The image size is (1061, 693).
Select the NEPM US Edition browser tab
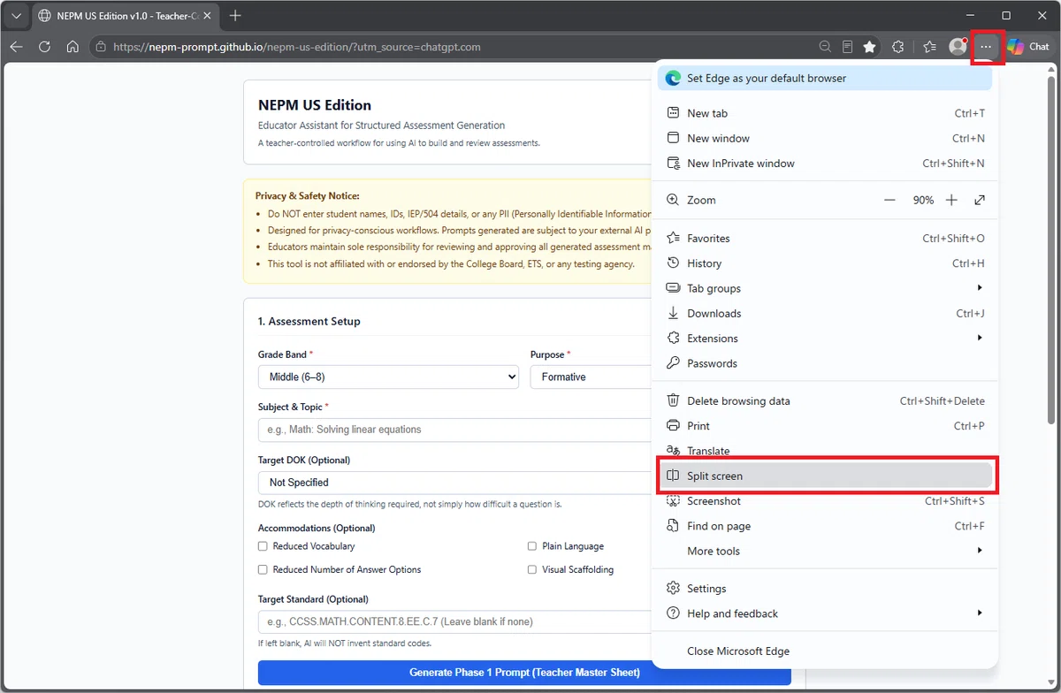[123, 16]
